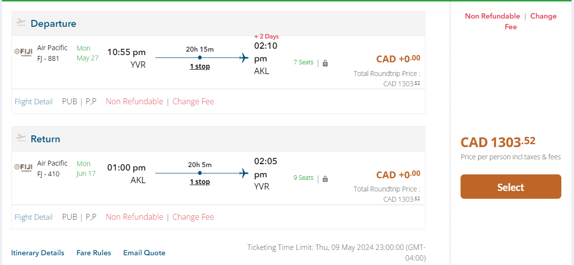This screenshot has width=574, height=265.
Task: Open Flight Detail for the departure flight
Action: [x=34, y=102]
